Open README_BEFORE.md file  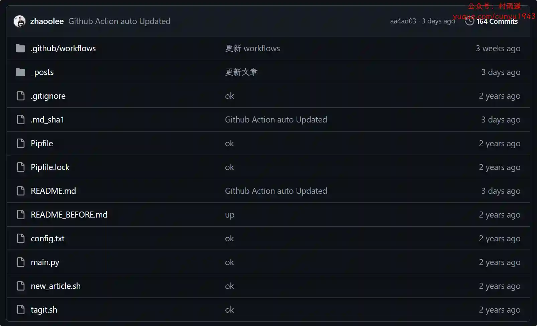pyautogui.click(x=69, y=215)
